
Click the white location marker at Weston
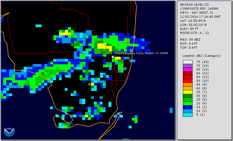click(x=113, y=57)
